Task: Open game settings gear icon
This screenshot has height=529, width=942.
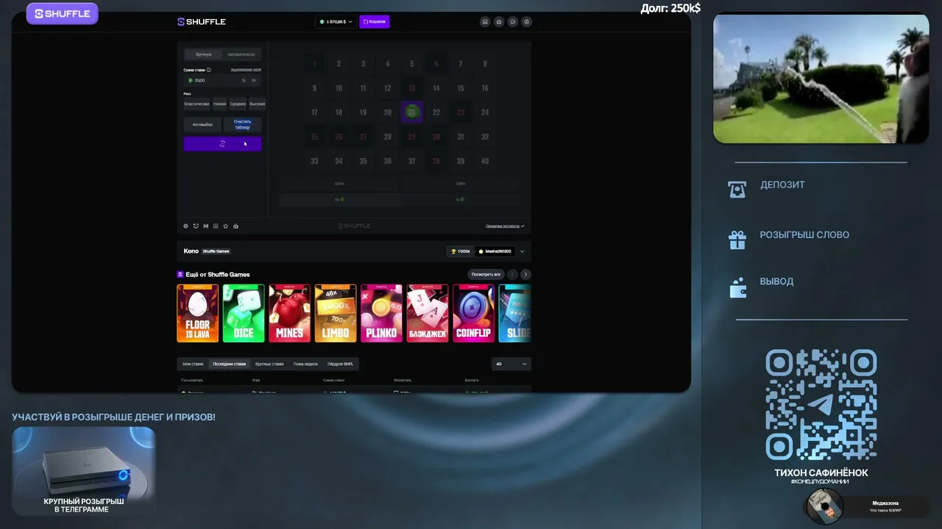Action: pyautogui.click(x=185, y=226)
